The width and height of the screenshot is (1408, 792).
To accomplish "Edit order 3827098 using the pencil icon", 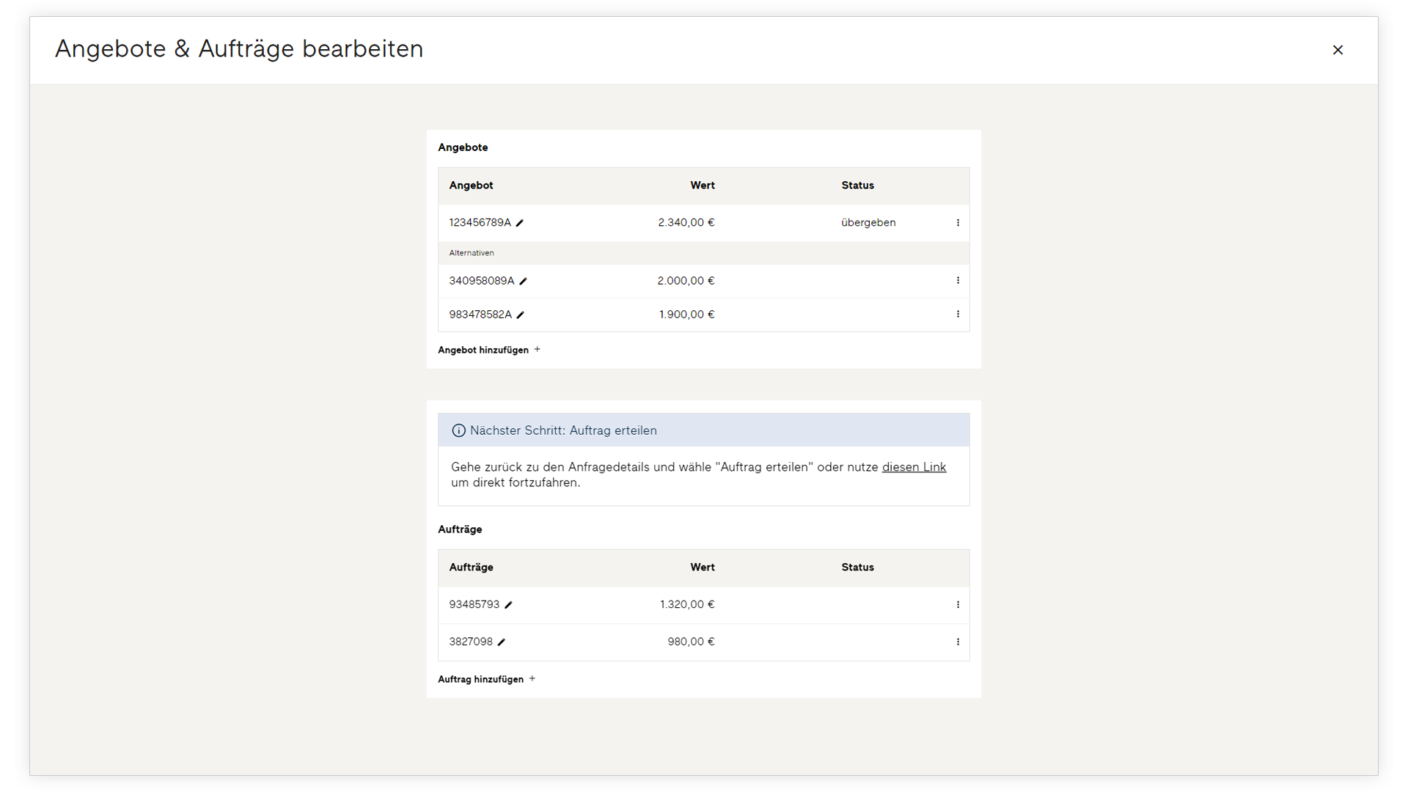I will tap(502, 642).
